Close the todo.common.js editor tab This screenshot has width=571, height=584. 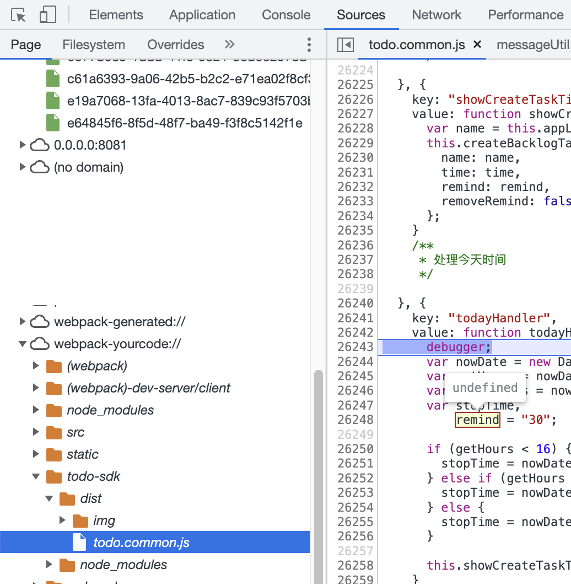[x=477, y=45]
